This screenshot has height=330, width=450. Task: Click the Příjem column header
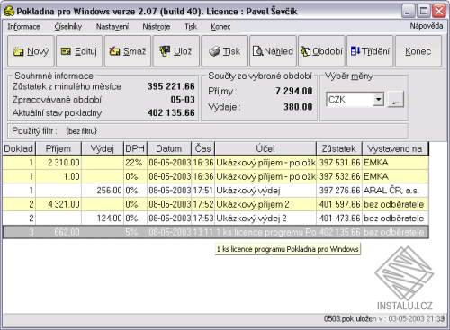click(x=58, y=148)
